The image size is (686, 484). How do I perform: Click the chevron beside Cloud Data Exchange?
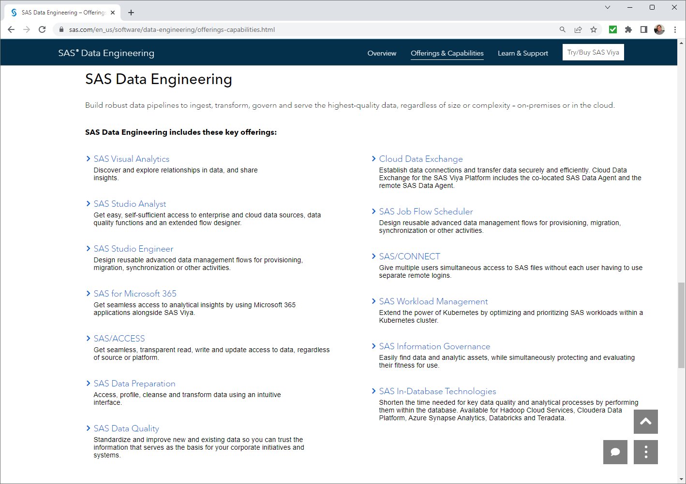pyautogui.click(x=373, y=158)
